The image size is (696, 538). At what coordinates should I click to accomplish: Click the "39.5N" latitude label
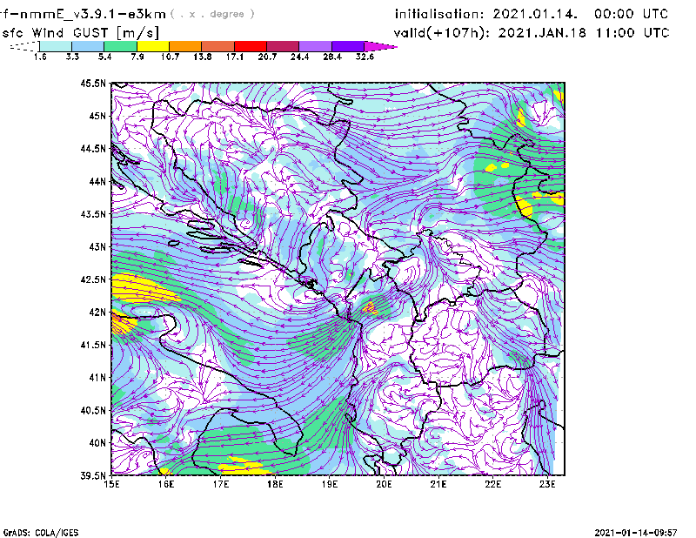pyautogui.click(x=93, y=476)
